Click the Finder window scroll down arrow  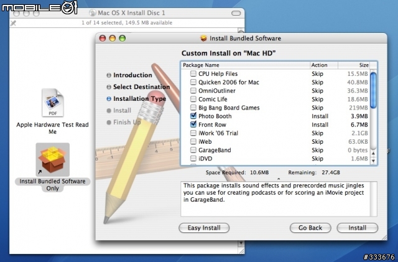[x=241, y=243]
